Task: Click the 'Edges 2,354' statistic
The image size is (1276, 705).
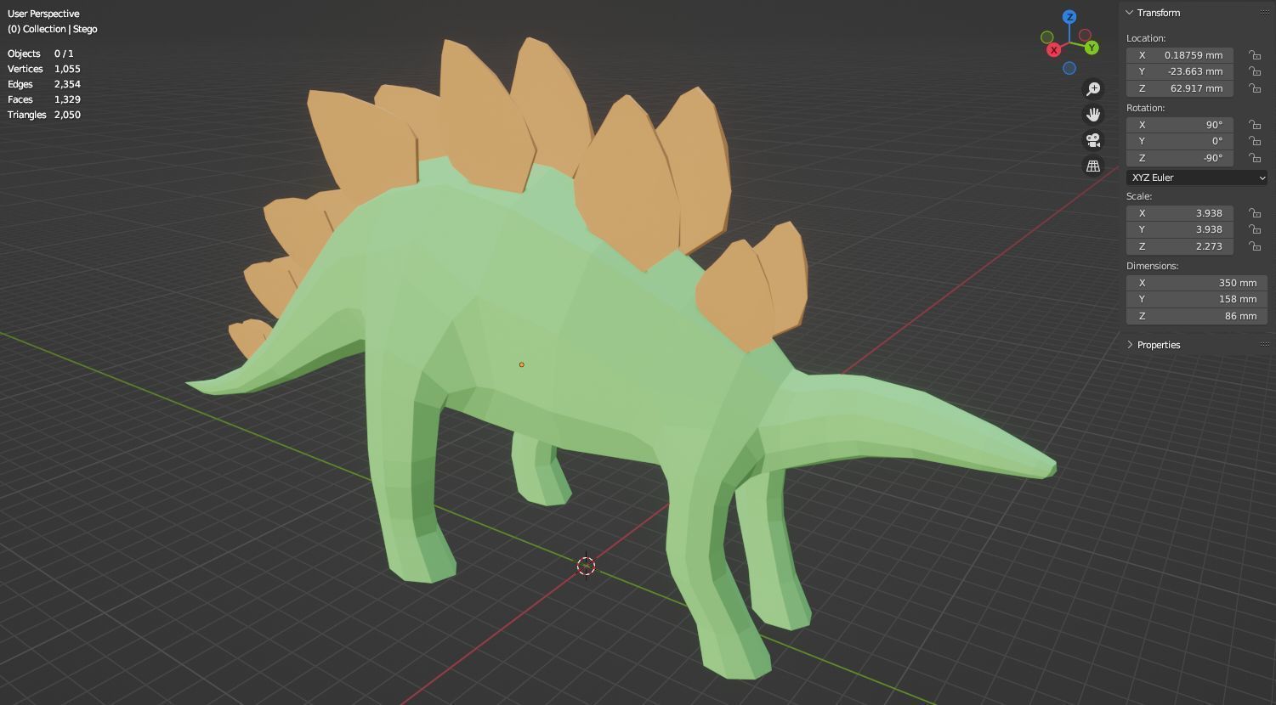Action: coord(44,84)
